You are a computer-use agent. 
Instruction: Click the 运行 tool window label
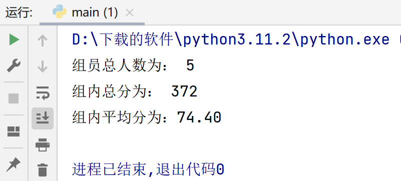pos(19,12)
